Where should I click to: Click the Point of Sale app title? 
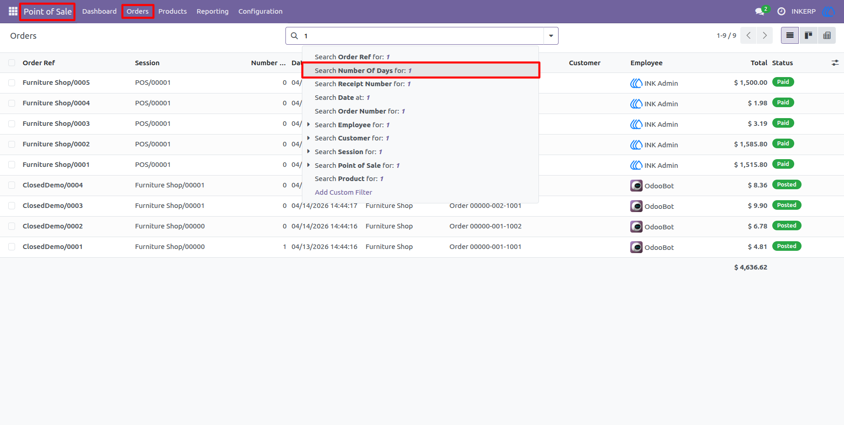click(47, 11)
